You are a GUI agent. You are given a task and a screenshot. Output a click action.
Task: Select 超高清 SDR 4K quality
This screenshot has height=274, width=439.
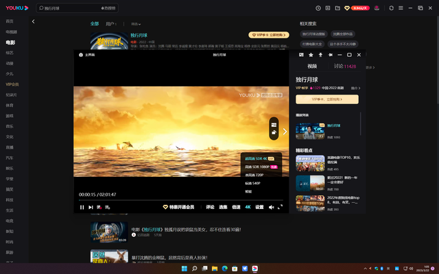[x=259, y=158]
